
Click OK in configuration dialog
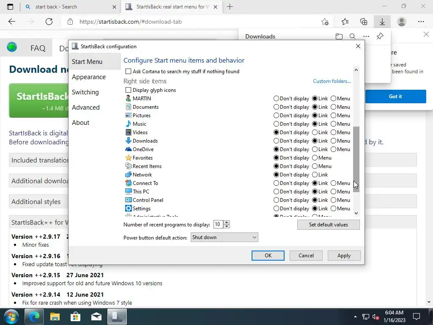coord(268,256)
